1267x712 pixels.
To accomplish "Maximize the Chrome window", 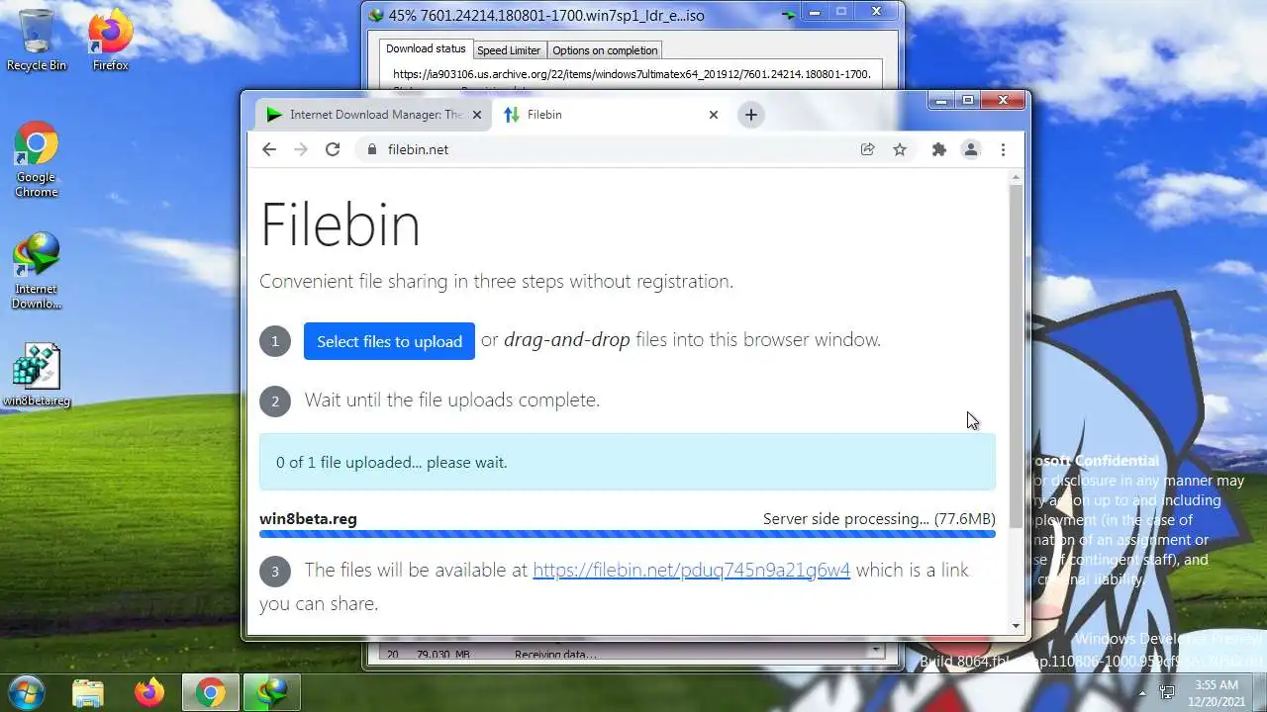I will tap(968, 100).
